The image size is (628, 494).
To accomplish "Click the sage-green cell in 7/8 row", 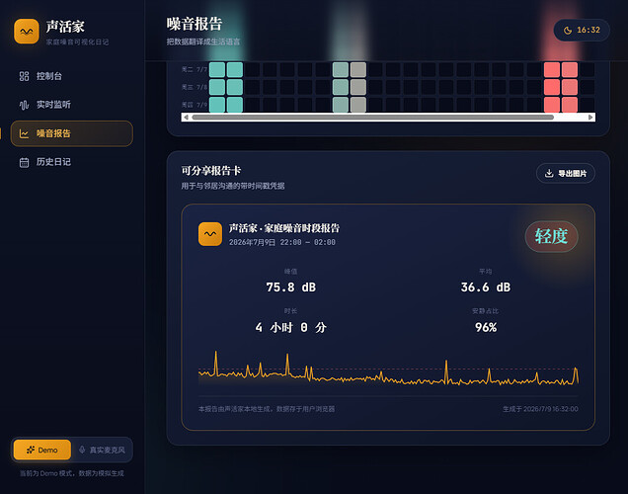I will (x=341, y=87).
